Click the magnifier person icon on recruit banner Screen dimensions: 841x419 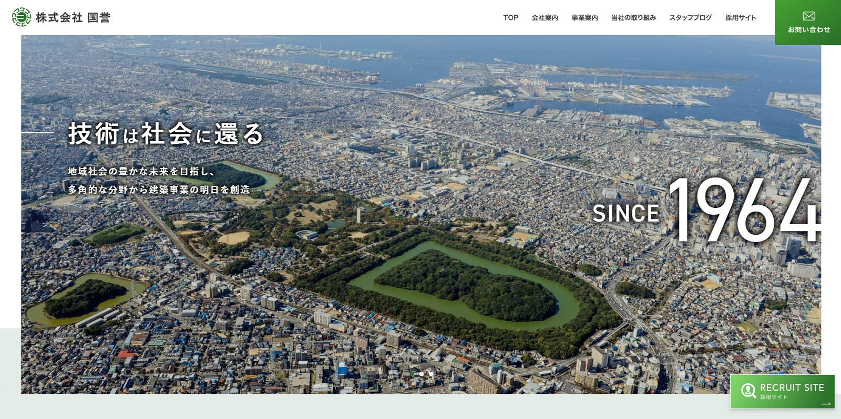click(748, 391)
